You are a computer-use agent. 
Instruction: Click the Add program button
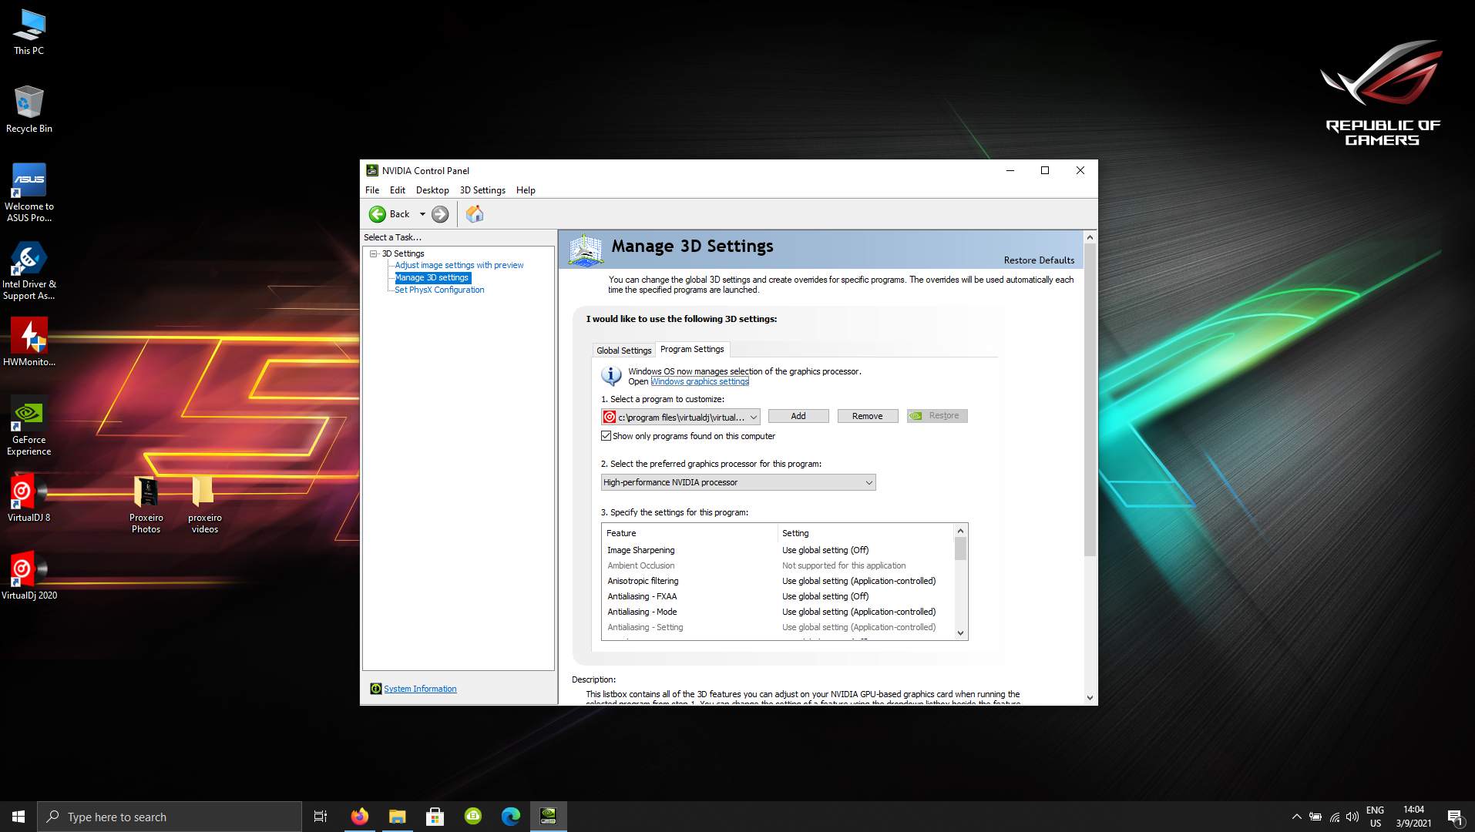(798, 416)
